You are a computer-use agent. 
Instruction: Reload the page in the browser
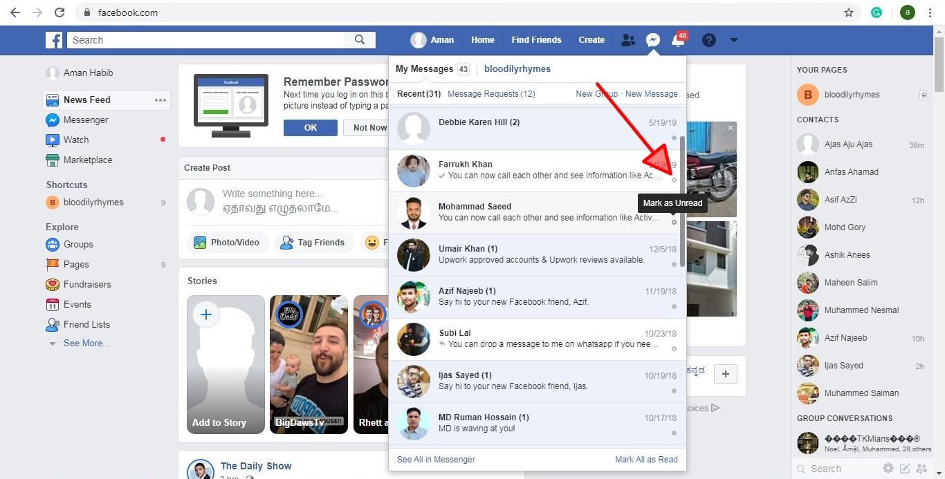pyautogui.click(x=59, y=12)
